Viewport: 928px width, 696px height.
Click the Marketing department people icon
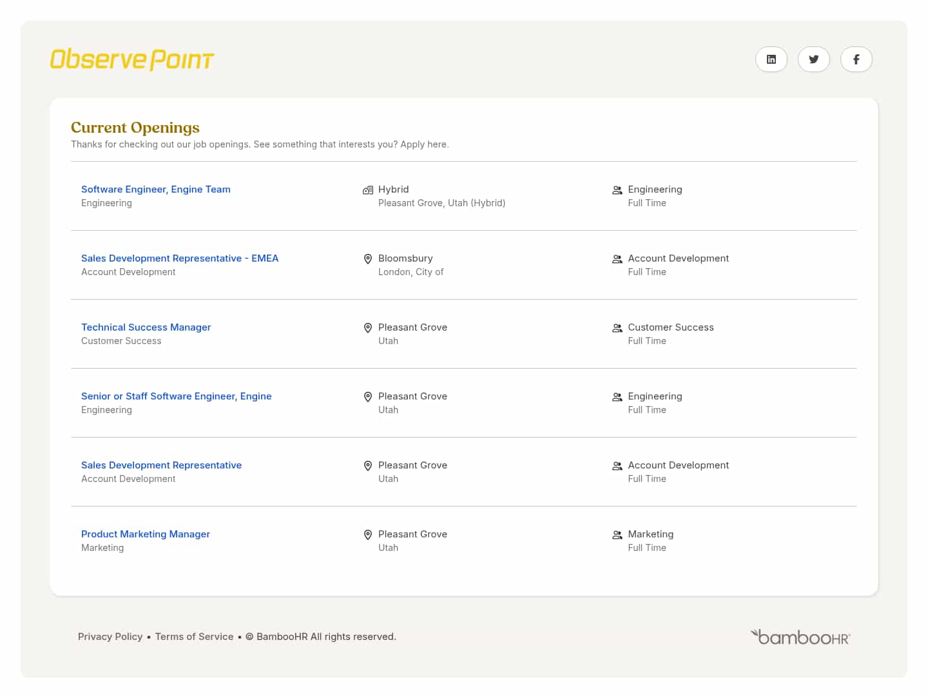pyautogui.click(x=617, y=535)
